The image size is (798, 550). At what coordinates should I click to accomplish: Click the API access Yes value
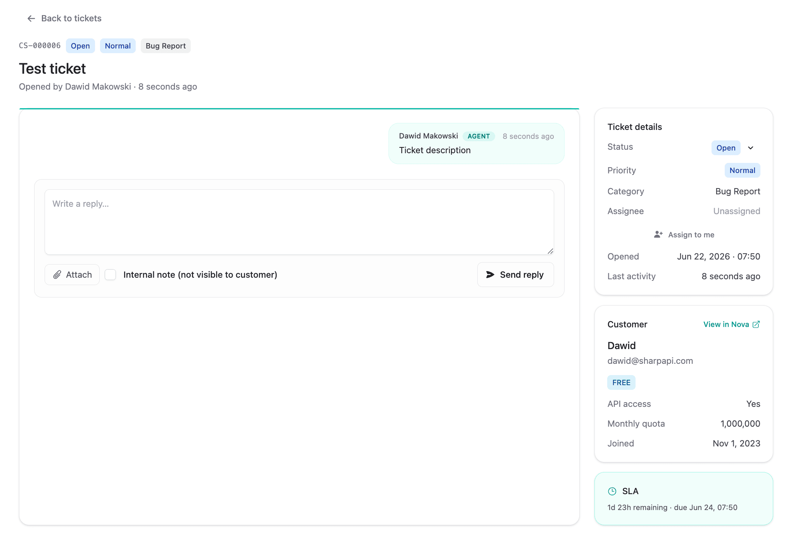coord(753,404)
